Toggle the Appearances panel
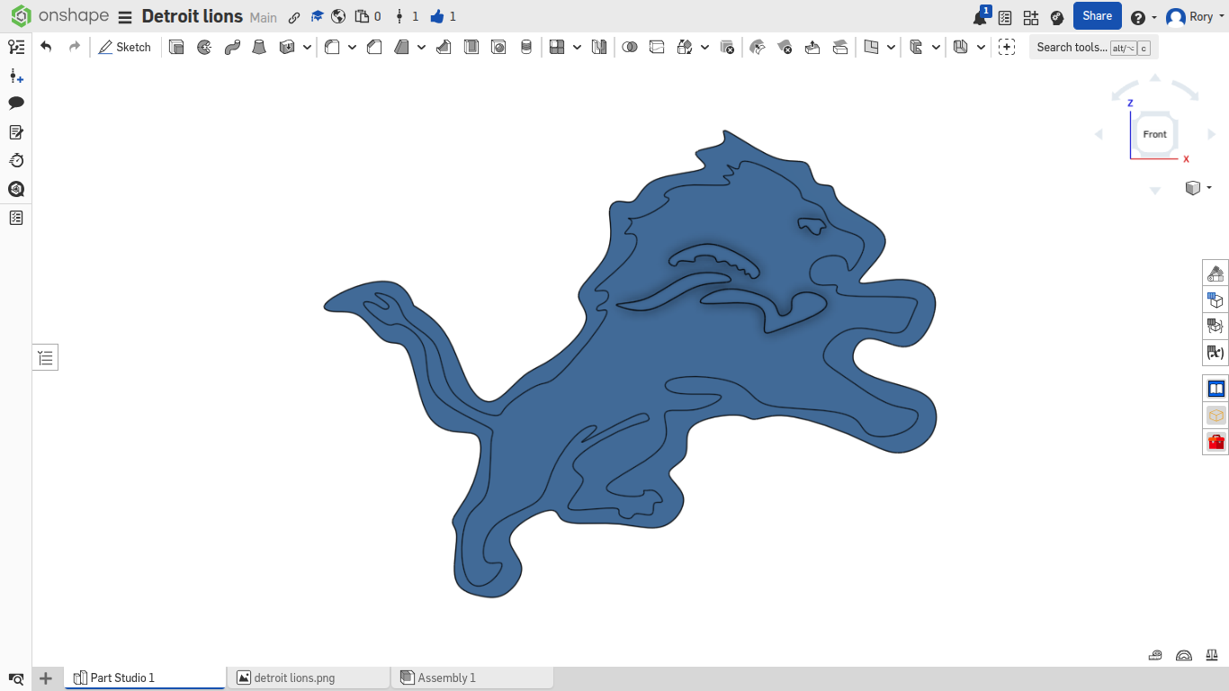This screenshot has width=1229, height=691. (x=1216, y=273)
